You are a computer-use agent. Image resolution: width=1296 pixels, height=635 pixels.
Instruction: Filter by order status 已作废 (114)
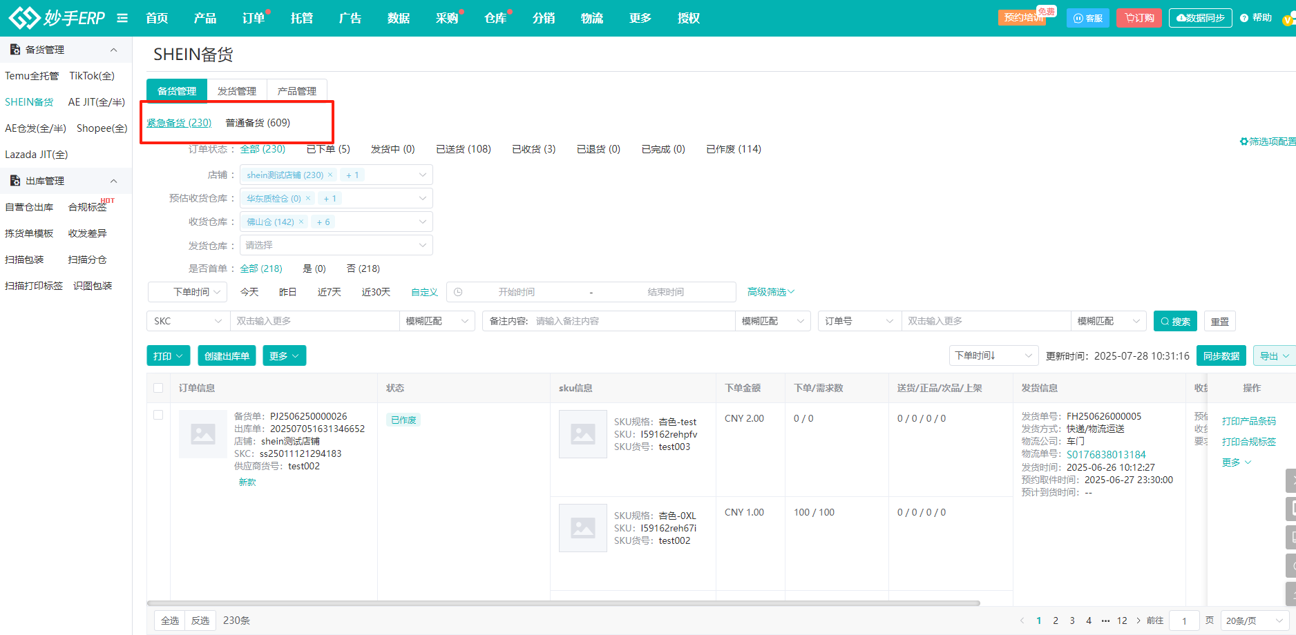734,149
